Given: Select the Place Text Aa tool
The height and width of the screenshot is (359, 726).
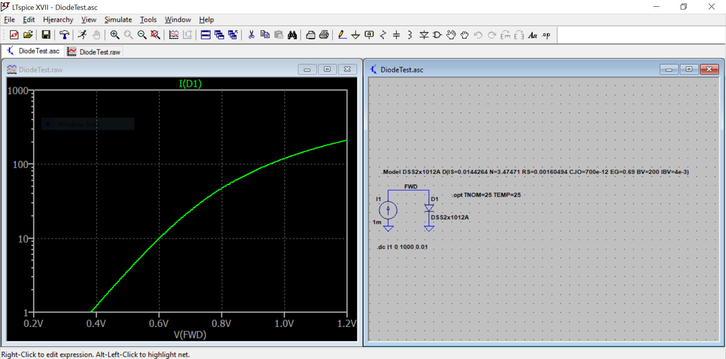Looking at the screenshot, I should pos(533,35).
